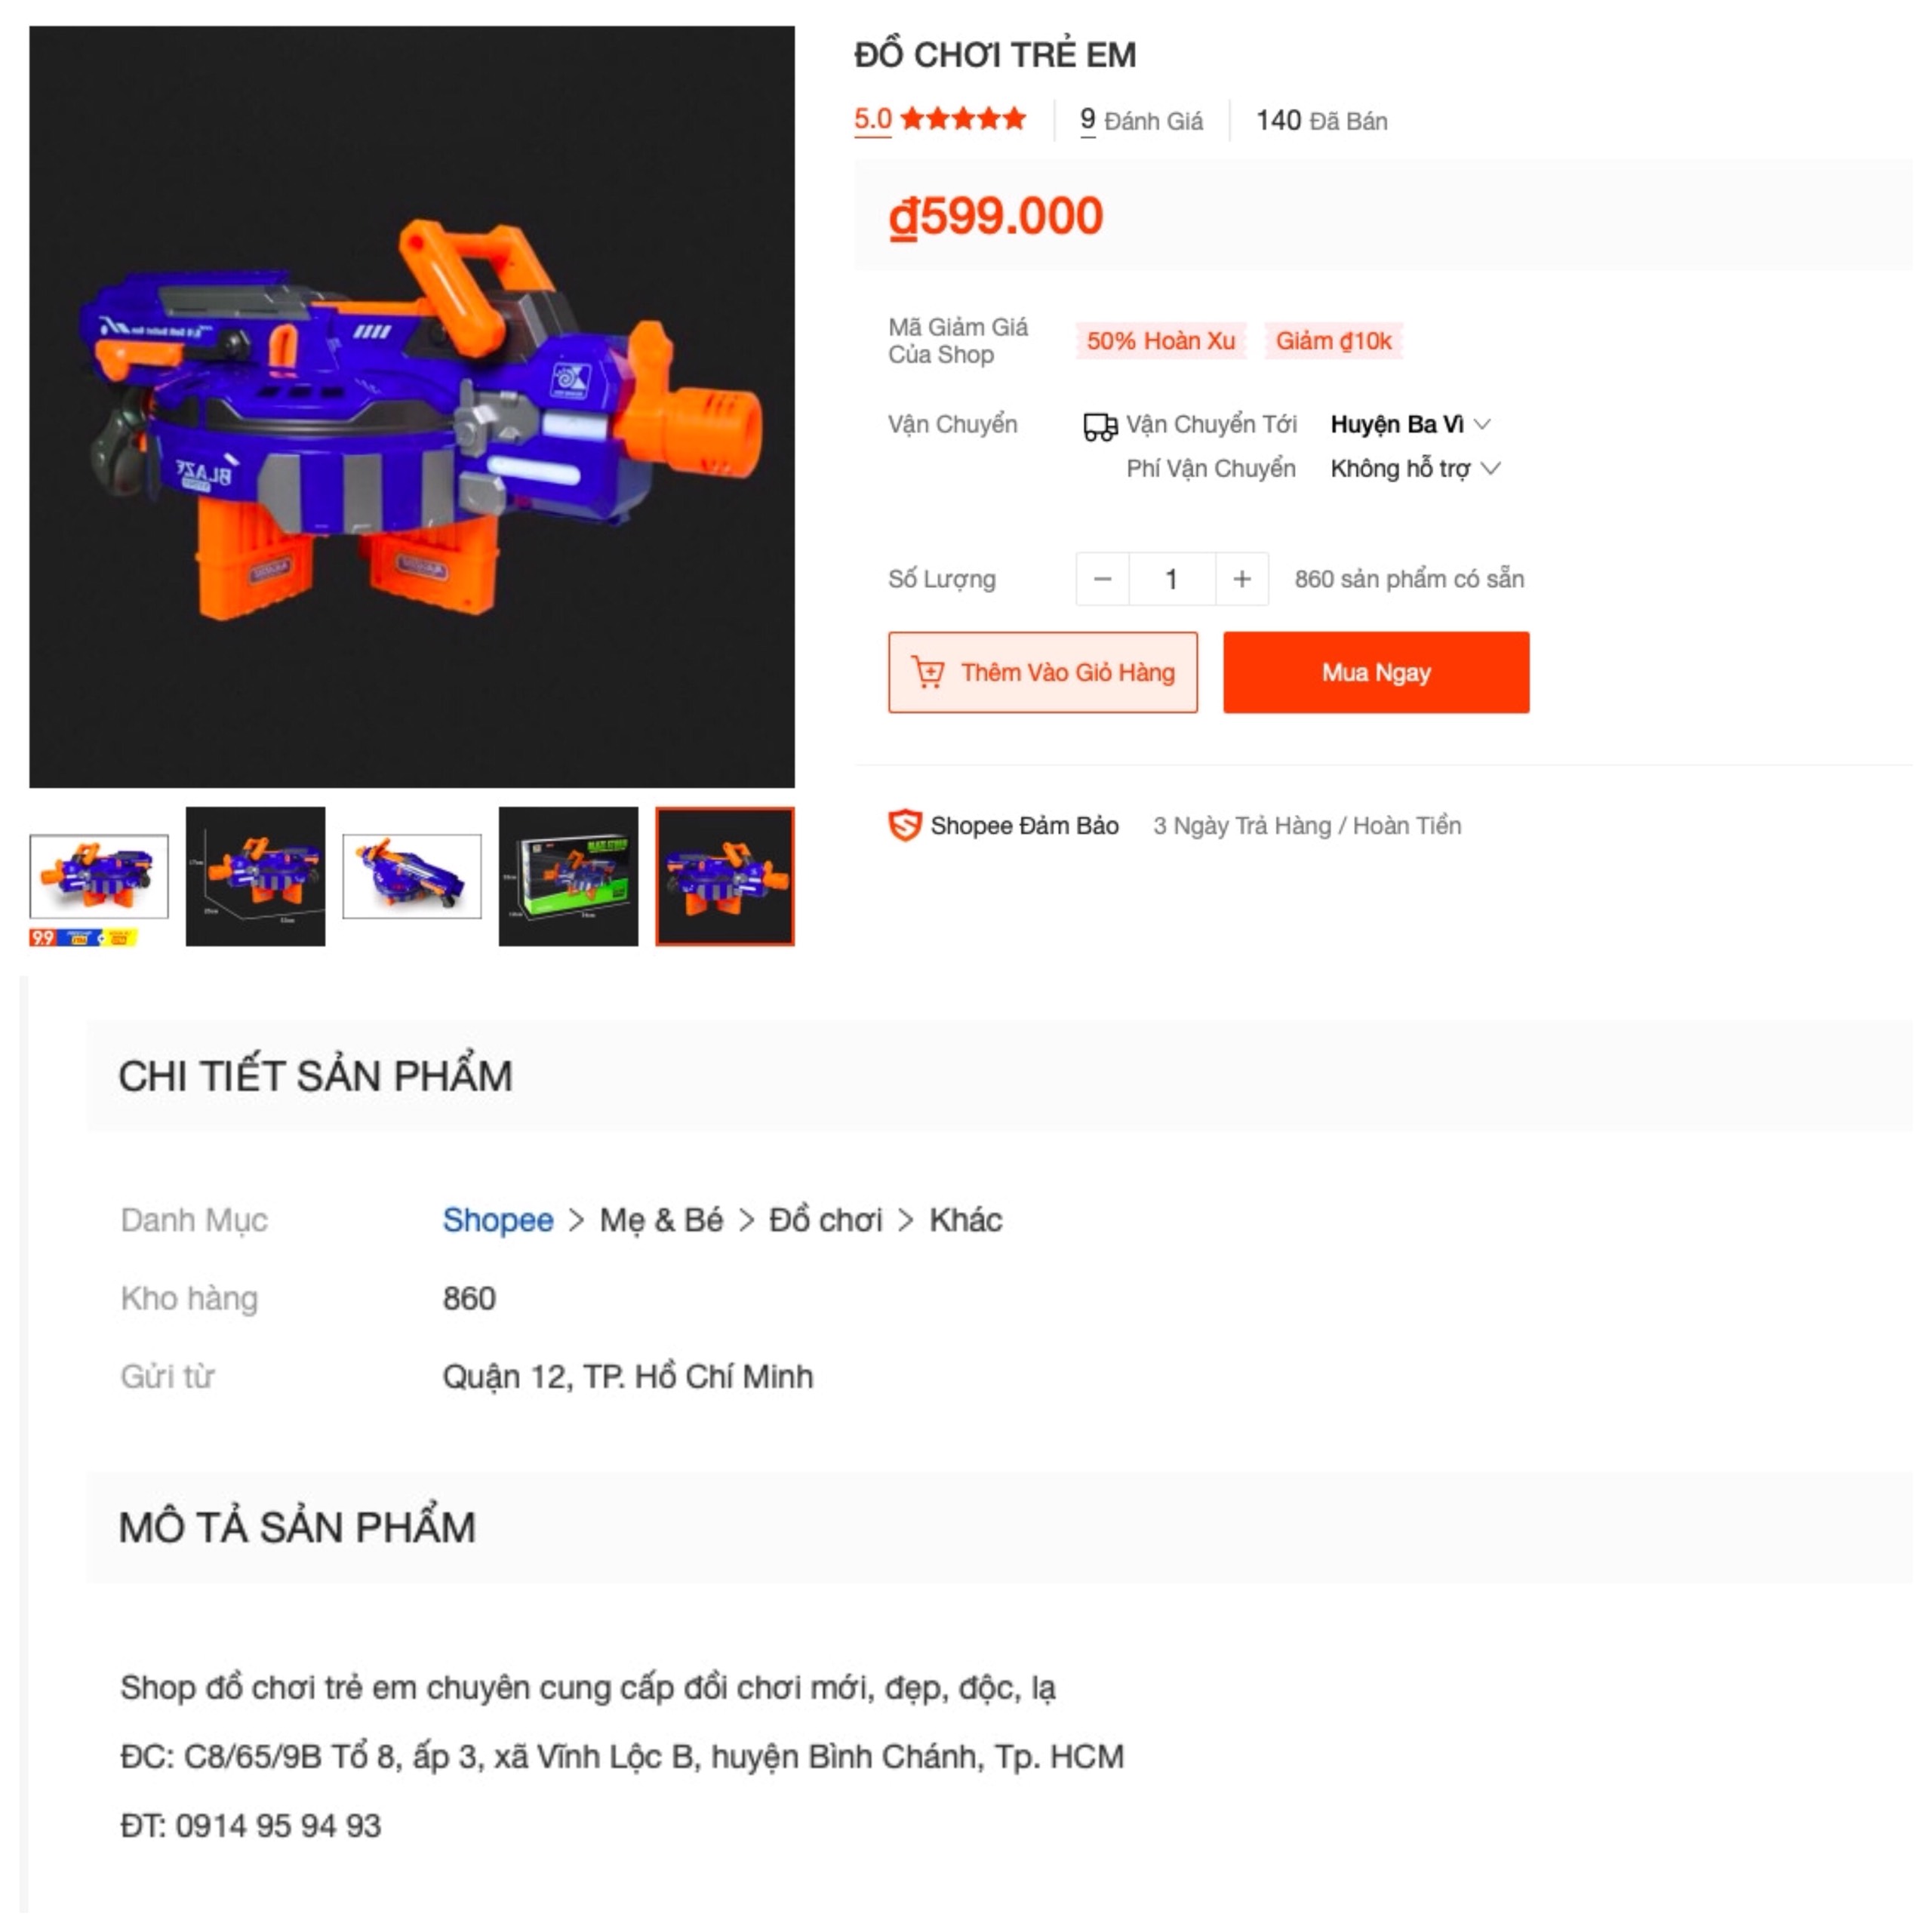The image size is (1932, 1932).
Task: Select the second thumbnail with dimension lines
Action: pyautogui.click(x=255, y=877)
